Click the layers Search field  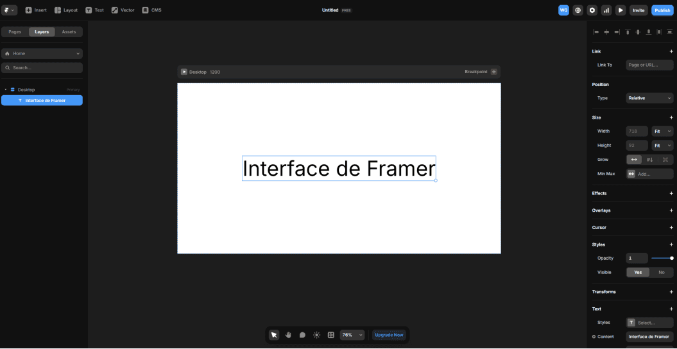tap(42, 68)
